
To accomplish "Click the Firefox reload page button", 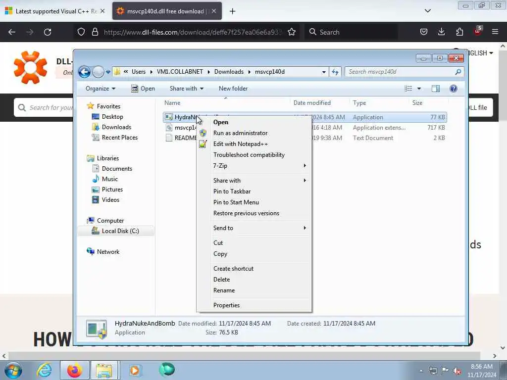I will [48, 32].
